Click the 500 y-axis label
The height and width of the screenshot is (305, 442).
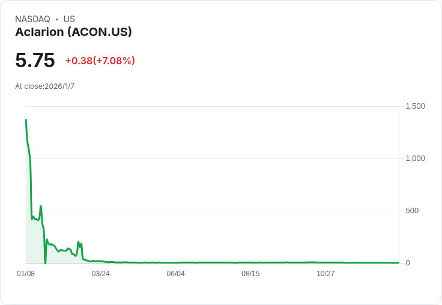(x=412, y=211)
